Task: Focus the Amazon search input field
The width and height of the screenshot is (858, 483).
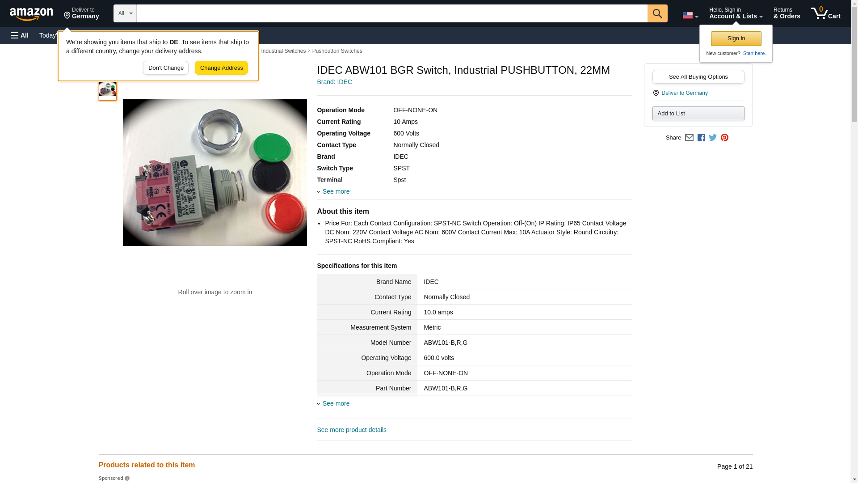Action: (391, 13)
